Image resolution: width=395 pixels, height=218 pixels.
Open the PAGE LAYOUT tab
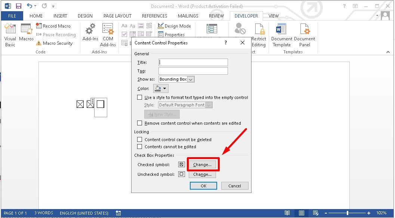click(x=117, y=16)
